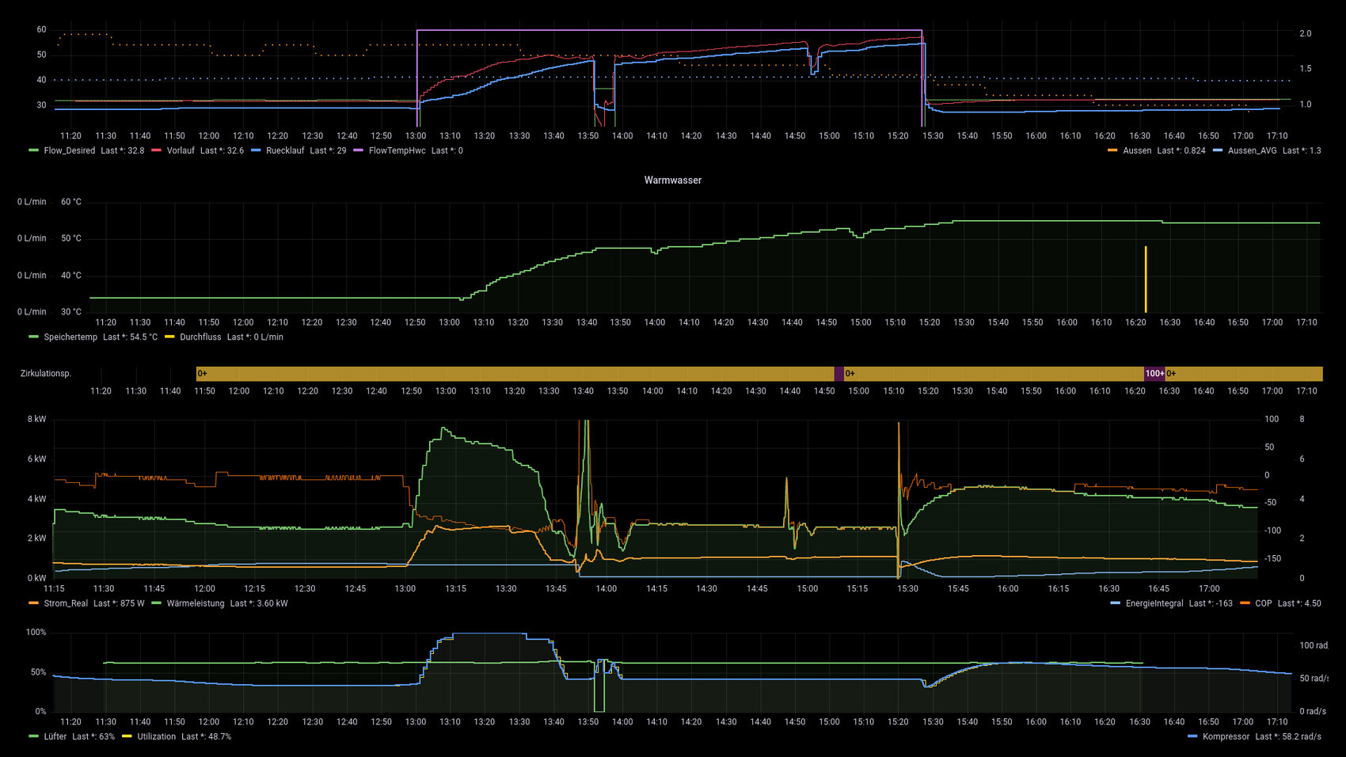1346x757 pixels.
Task: Show only the COP series
Action: tap(1263, 603)
